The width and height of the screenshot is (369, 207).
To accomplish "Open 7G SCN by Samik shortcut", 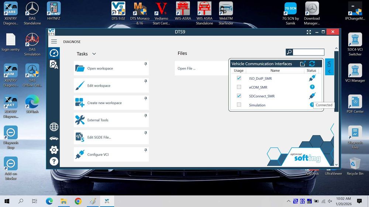I will 290,13.
